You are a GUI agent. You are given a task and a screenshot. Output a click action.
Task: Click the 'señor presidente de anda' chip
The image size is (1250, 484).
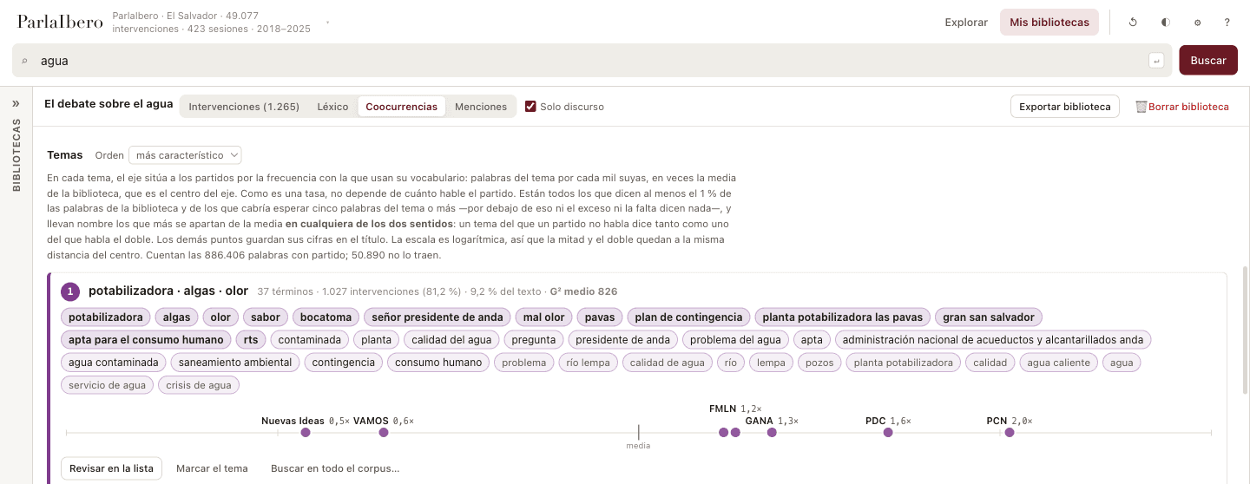click(x=437, y=317)
